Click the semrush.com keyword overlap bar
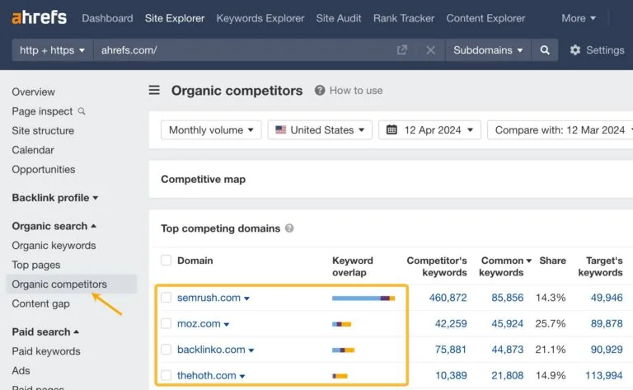Image resolution: width=633 pixels, height=390 pixels. pos(363,298)
